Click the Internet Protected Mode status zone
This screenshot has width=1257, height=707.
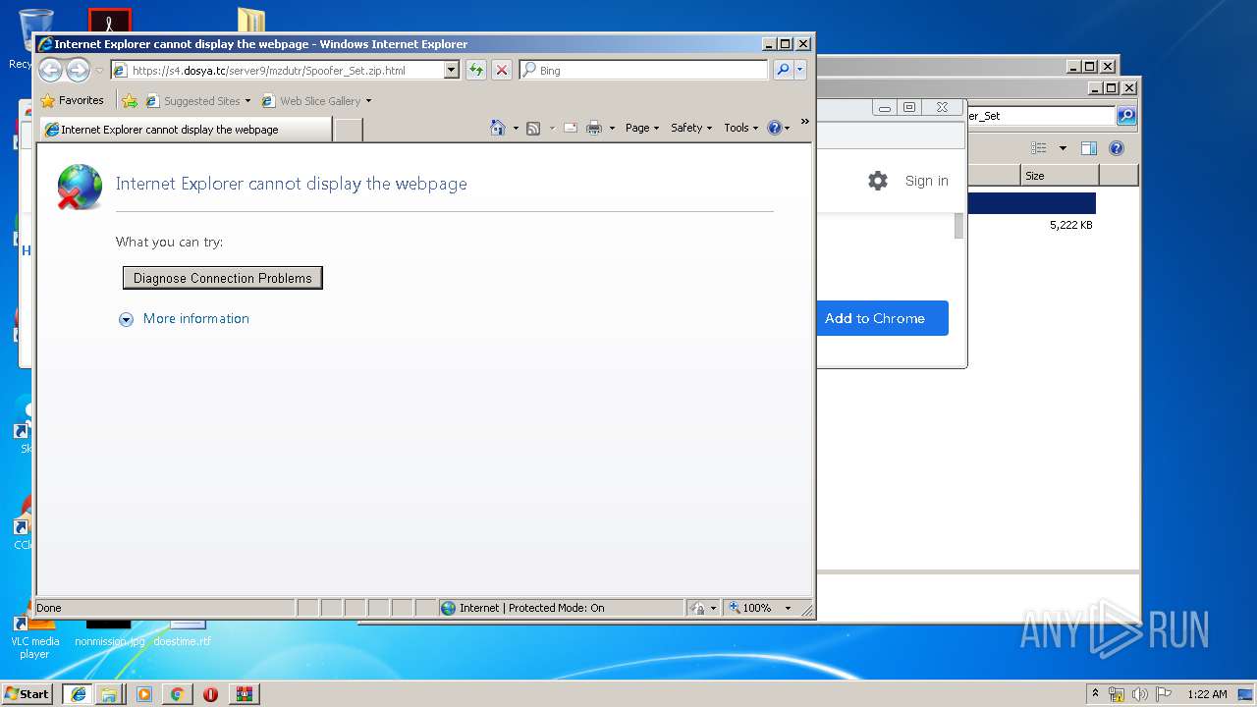tap(561, 608)
